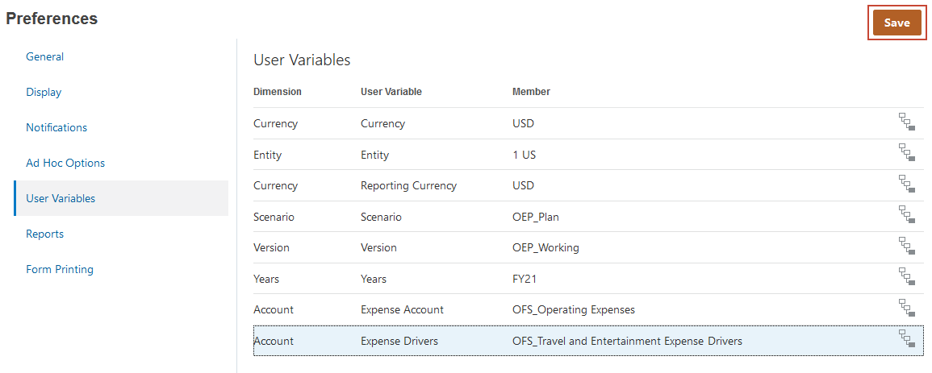932x373 pixels.
Task: Open the Reports preferences
Action: point(44,234)
